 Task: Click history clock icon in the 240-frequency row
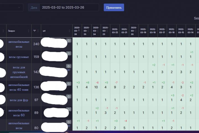click(69, 40)
